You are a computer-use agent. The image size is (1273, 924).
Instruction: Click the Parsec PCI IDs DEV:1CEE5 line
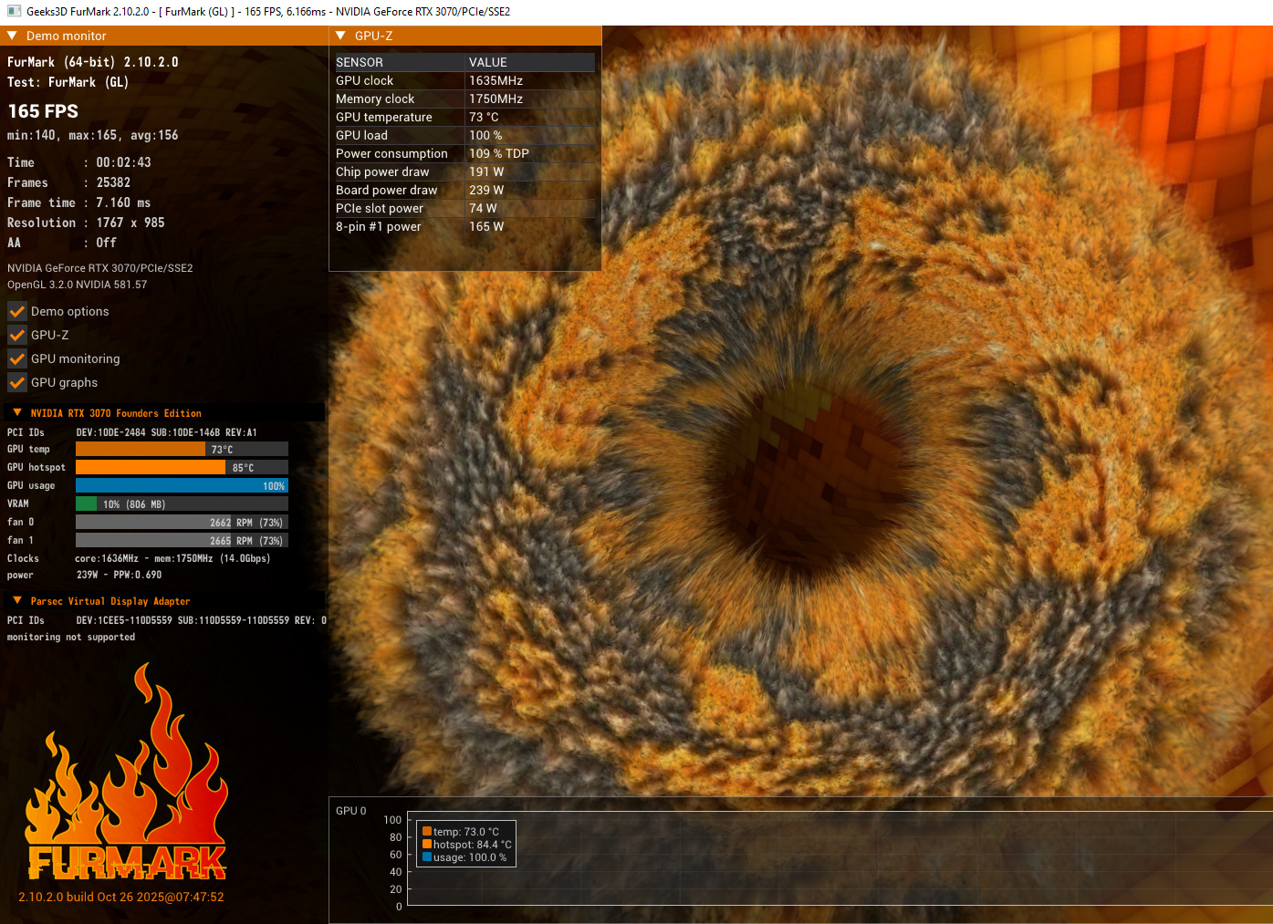point(167,620)
